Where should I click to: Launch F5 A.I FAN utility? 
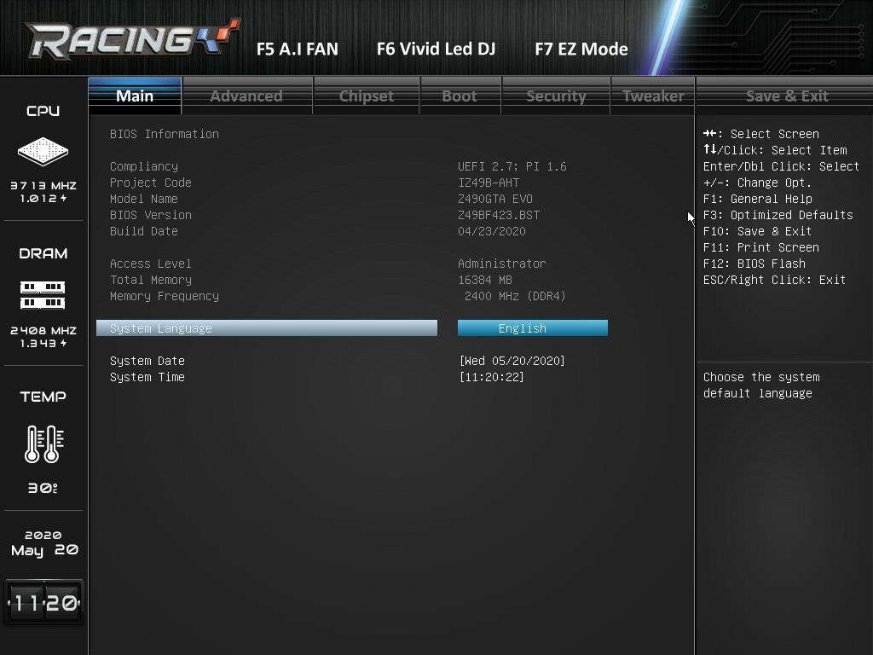298,49
